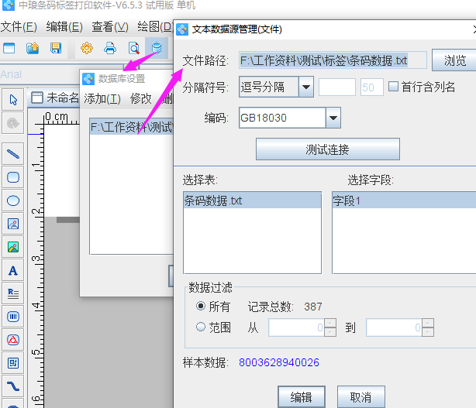This screenshot has height=408, width=476.
Task: Select the landscape image tool
Action: 12,247
